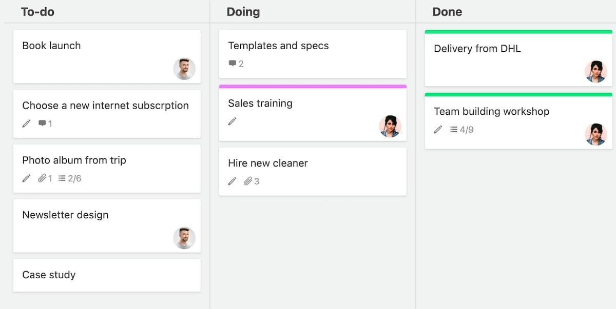Click the Doing column header
Screen dimensions: 616x309
(x=243, y=12)
